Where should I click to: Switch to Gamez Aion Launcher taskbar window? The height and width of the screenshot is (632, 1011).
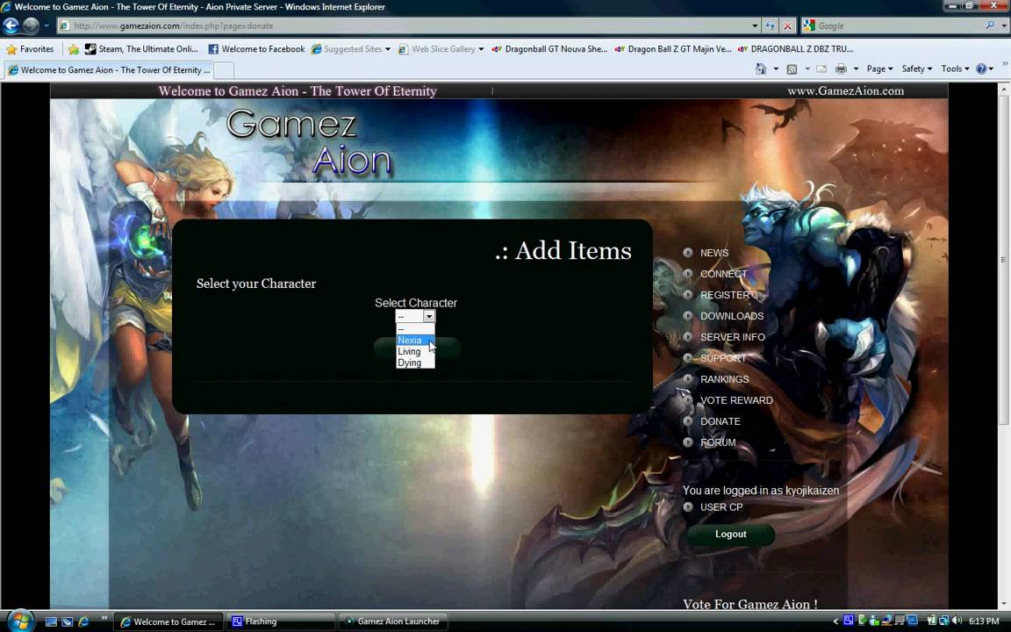click(392, 621)
